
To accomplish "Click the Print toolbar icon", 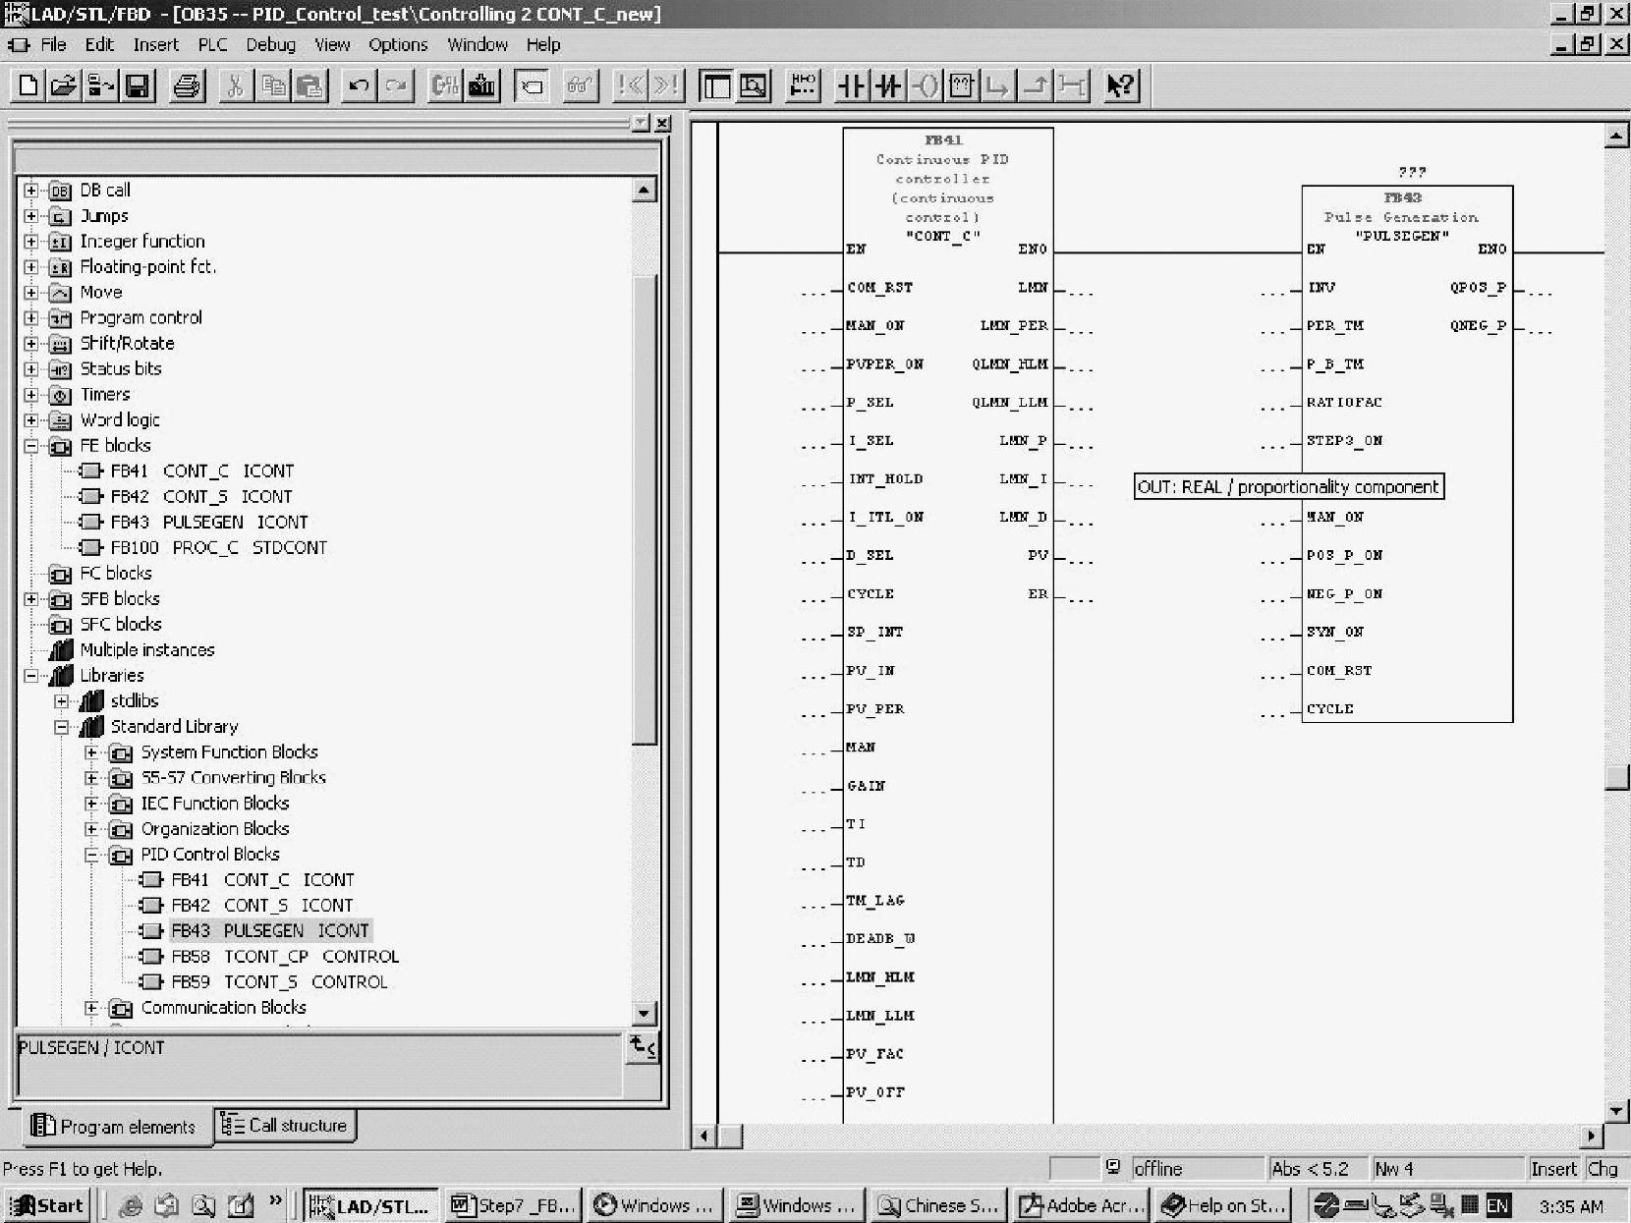I will coord(187,86).
